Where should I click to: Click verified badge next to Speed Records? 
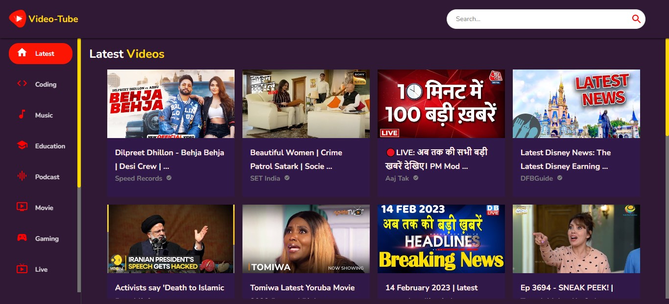point(169,178)
